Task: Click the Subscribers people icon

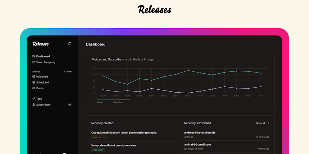Action: point(33,104)
